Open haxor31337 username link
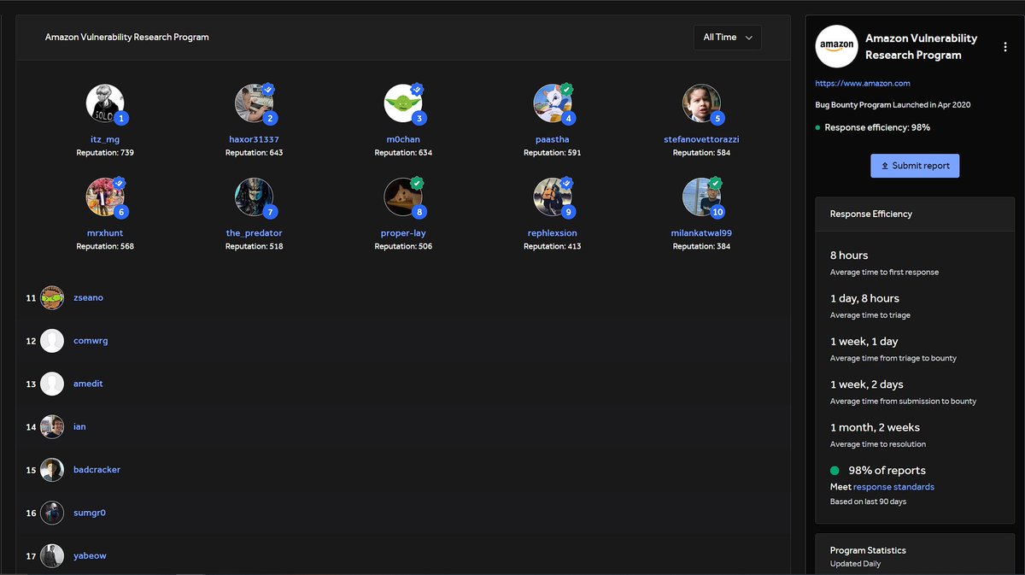The width and height of the screenshot is (1025, 575). [254, 139]
